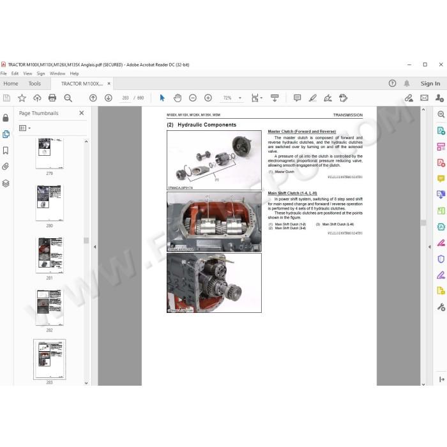Toggle the Bookmarks panel in sidebar
Viewport: 447px width, 447px height.
(6, 150)
